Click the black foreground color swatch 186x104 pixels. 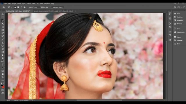2,86
